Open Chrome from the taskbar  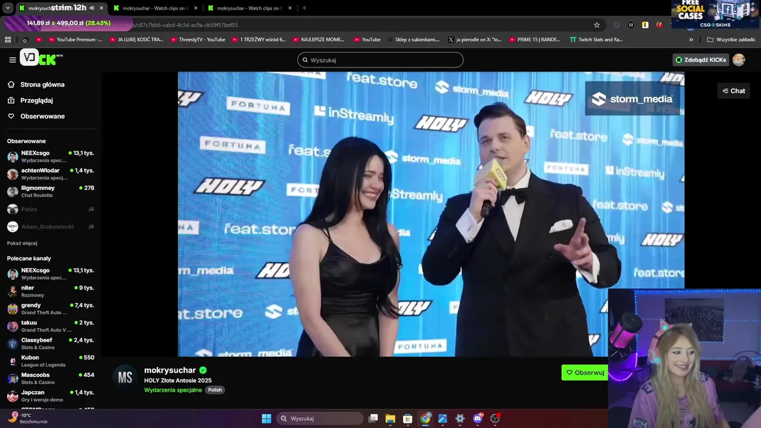(425, 418)
